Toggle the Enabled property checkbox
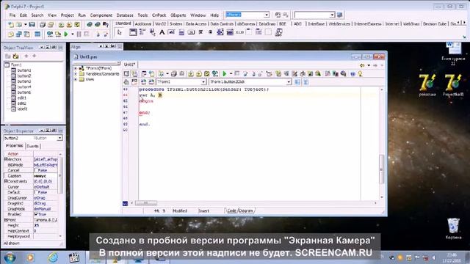 coord(36,214)
